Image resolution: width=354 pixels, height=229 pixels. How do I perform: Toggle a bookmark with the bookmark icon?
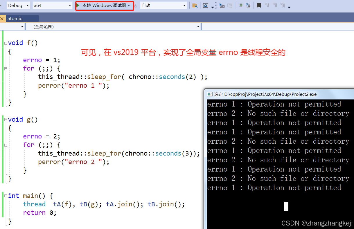tap(259, 6)
